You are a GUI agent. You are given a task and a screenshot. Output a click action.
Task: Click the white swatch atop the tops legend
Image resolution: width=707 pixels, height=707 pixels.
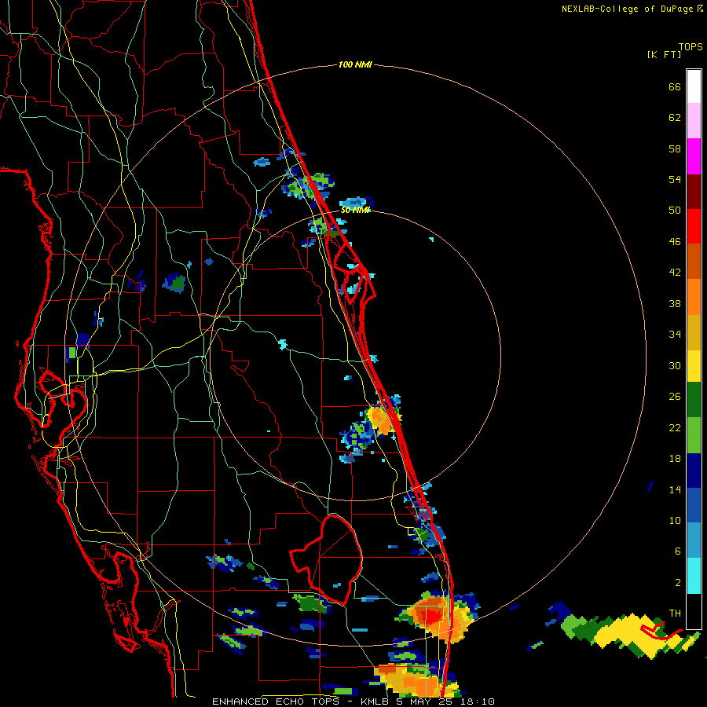(694, 86)
